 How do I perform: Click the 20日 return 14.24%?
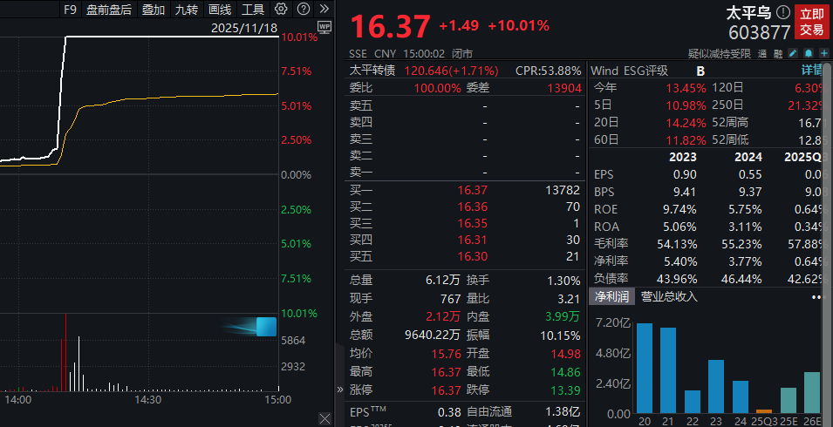(x=686, y=123)
